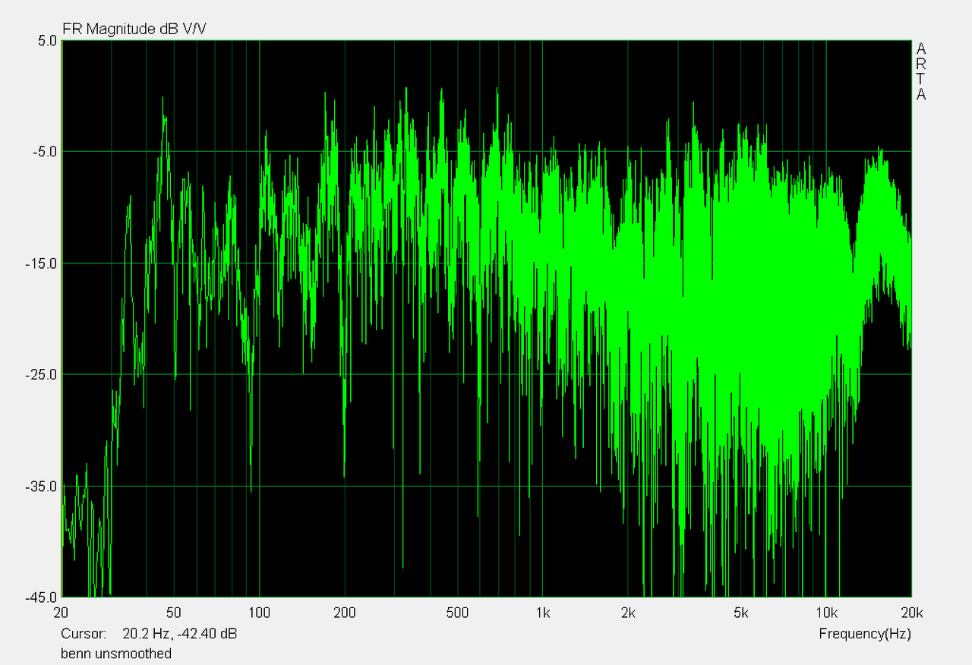
Task: Click the cursor readout '20.2 Hz, -42.40 dB'
Action: pyautogui.click(x=179, y=633)
